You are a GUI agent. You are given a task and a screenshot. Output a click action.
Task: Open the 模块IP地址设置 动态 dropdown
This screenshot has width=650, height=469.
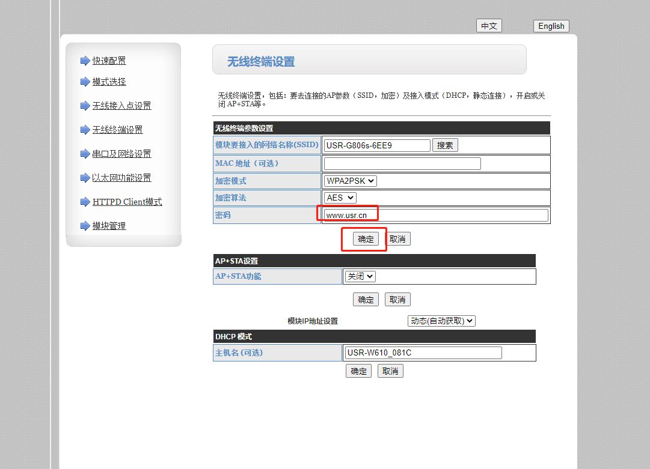click(441, 321)
